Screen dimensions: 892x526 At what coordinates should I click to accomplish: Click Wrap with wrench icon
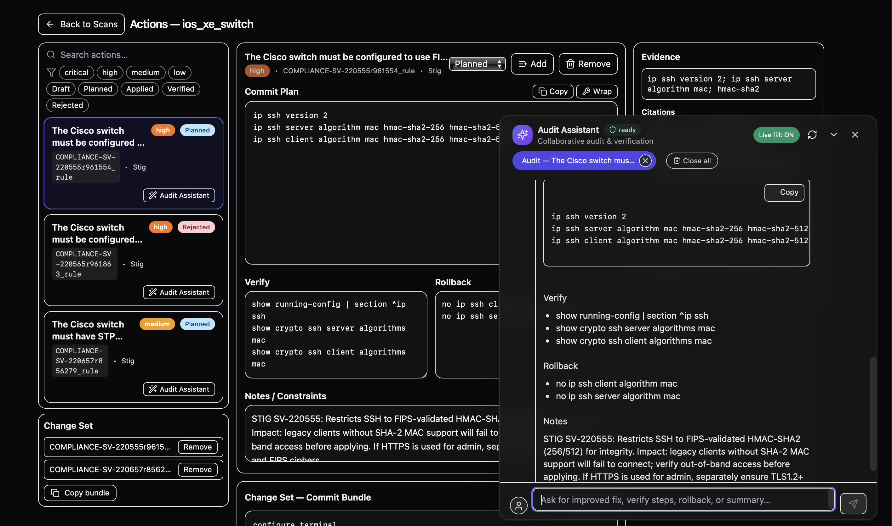tap(597, 92)
